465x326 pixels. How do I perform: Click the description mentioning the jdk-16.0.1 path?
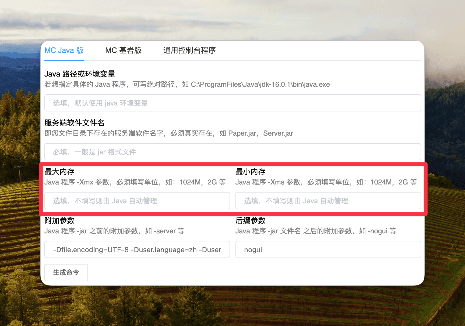(x=187, y=84)
